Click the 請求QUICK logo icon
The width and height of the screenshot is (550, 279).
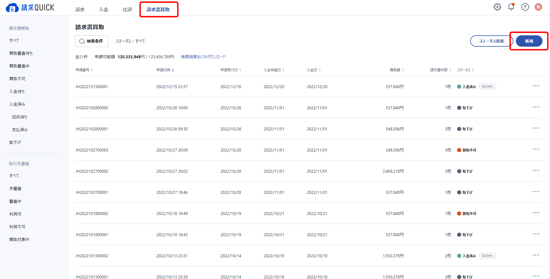(x=12, y=7)
